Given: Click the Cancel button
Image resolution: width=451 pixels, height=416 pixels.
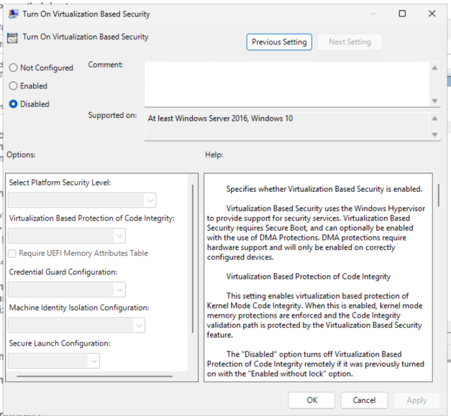Looking at the screenshot, I should (x=364, y=400).
